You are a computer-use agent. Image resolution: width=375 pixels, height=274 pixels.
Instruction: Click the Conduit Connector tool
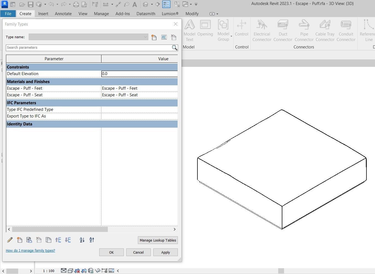click(x=346, y=30)
